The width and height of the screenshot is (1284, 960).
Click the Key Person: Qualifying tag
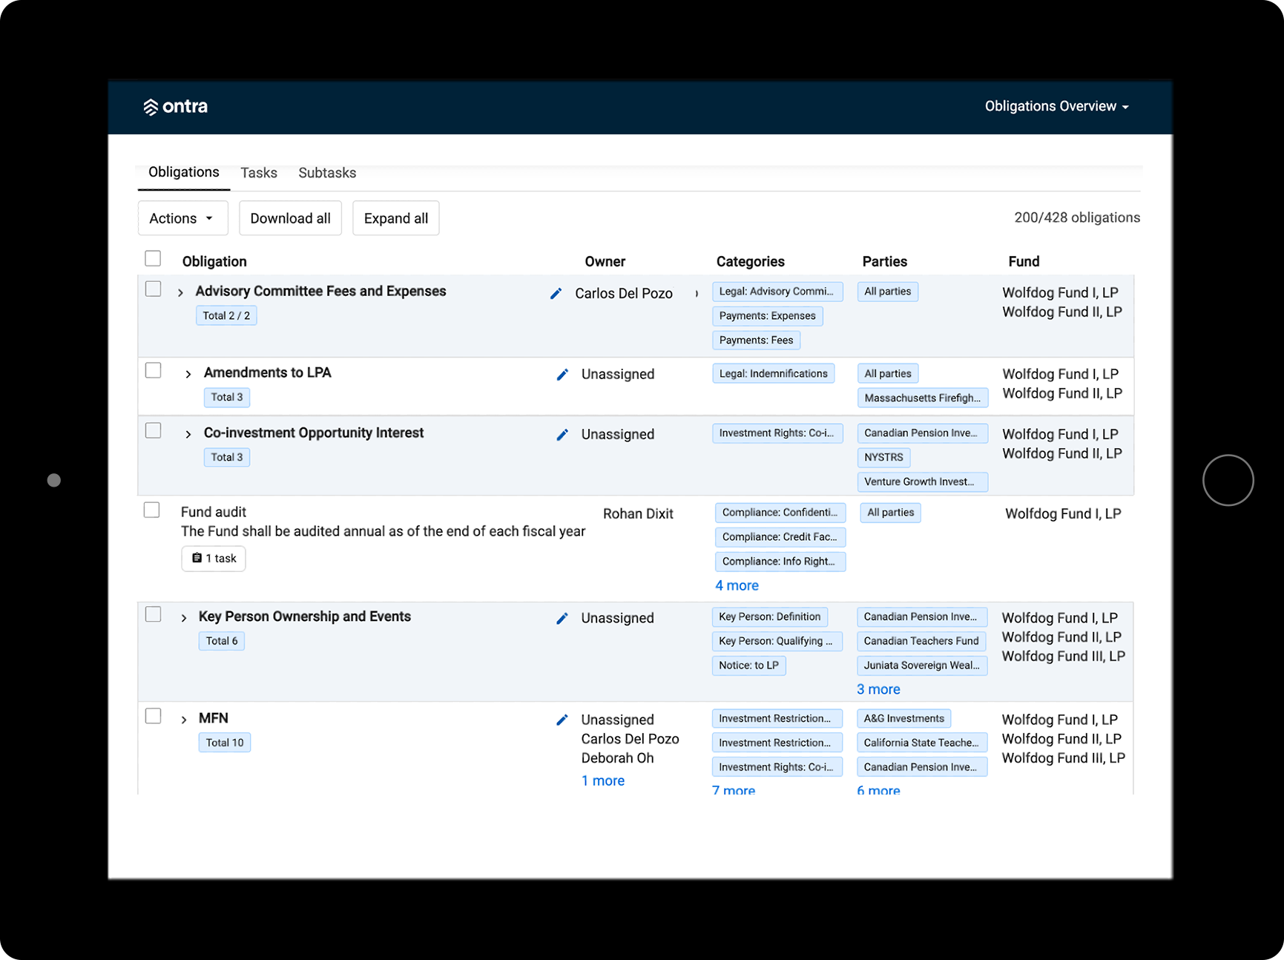pyautogui.click(x=777, y=641)
